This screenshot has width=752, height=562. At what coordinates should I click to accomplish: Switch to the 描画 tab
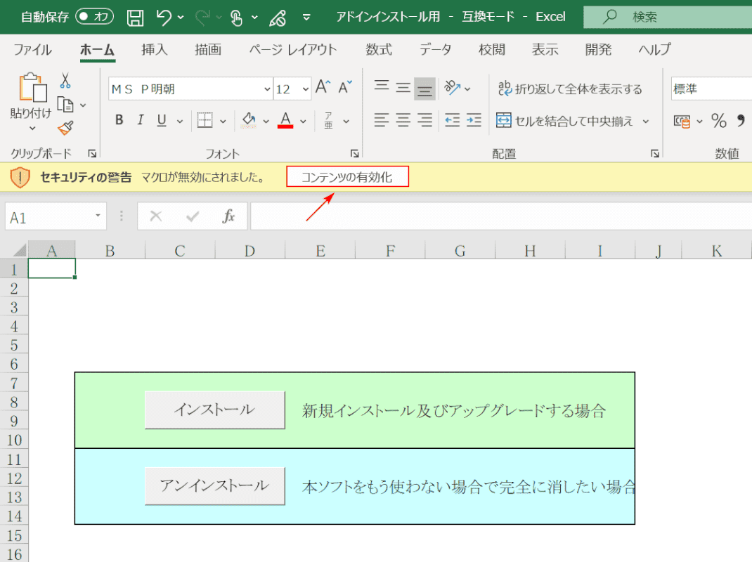pos(208,49)
